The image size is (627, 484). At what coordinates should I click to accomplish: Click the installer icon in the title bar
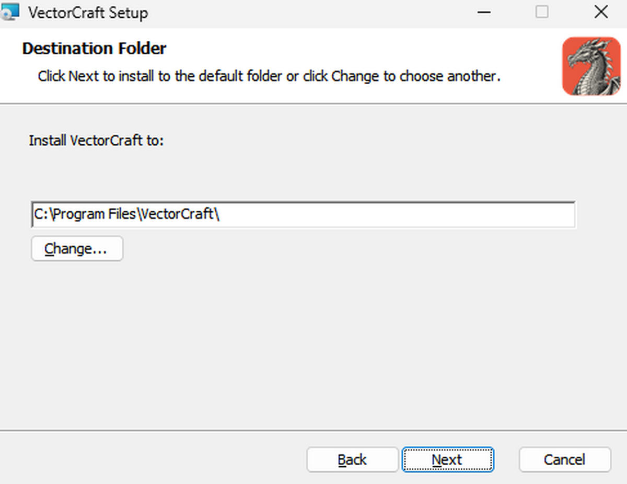pyautogui.click(x=10, y=11)
